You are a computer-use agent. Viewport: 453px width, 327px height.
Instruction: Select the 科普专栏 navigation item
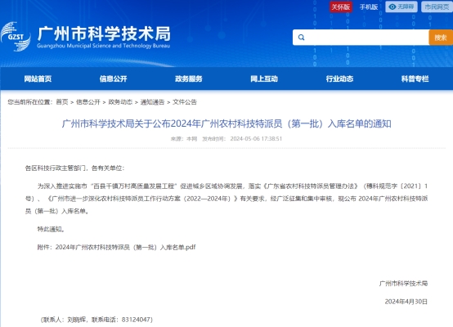click(415, 78)
